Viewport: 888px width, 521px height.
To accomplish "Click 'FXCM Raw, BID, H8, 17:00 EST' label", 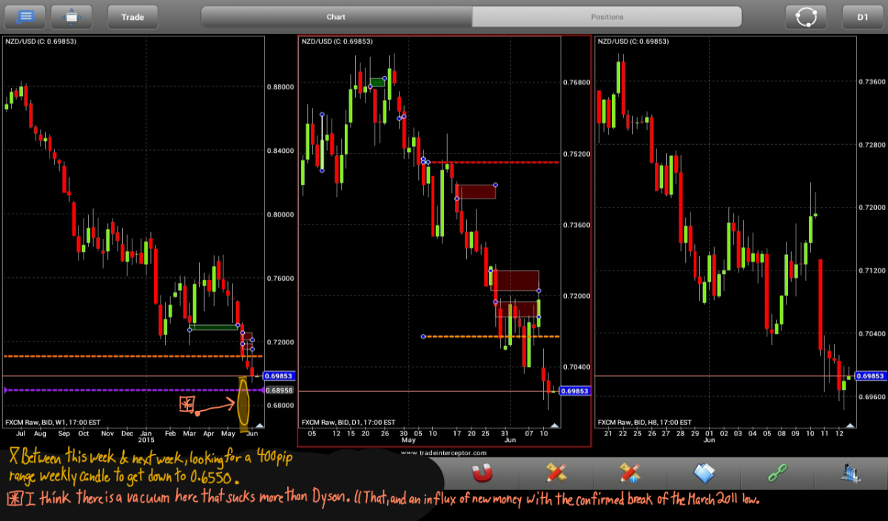I will pos(644,422).
